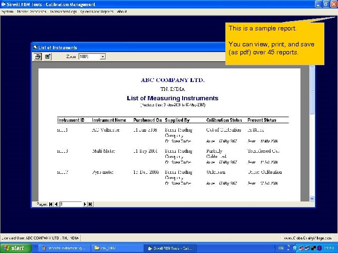
Task: Jump to the last report page
Action: point(90,204)
